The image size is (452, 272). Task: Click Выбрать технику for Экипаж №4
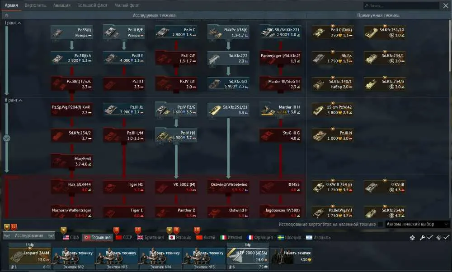160,256
